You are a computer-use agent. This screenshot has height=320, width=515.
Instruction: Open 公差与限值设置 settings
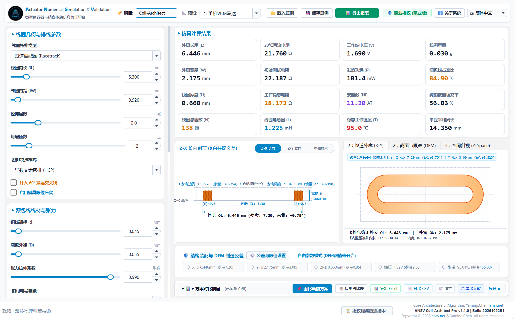268,255
